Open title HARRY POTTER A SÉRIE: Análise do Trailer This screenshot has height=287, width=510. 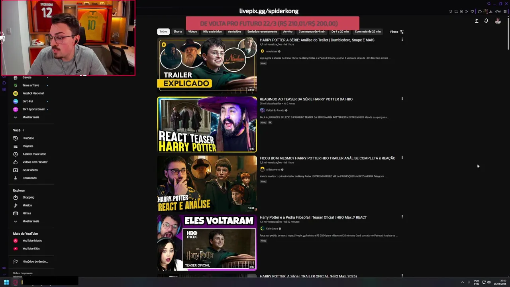point(317,40)
